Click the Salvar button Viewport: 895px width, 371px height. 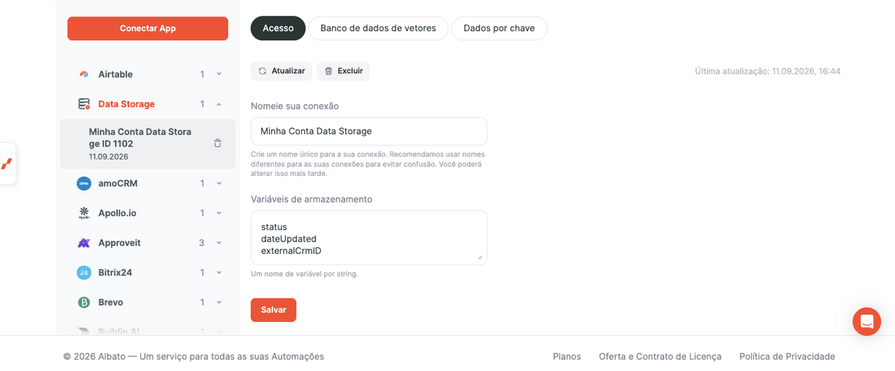(273, 310)
